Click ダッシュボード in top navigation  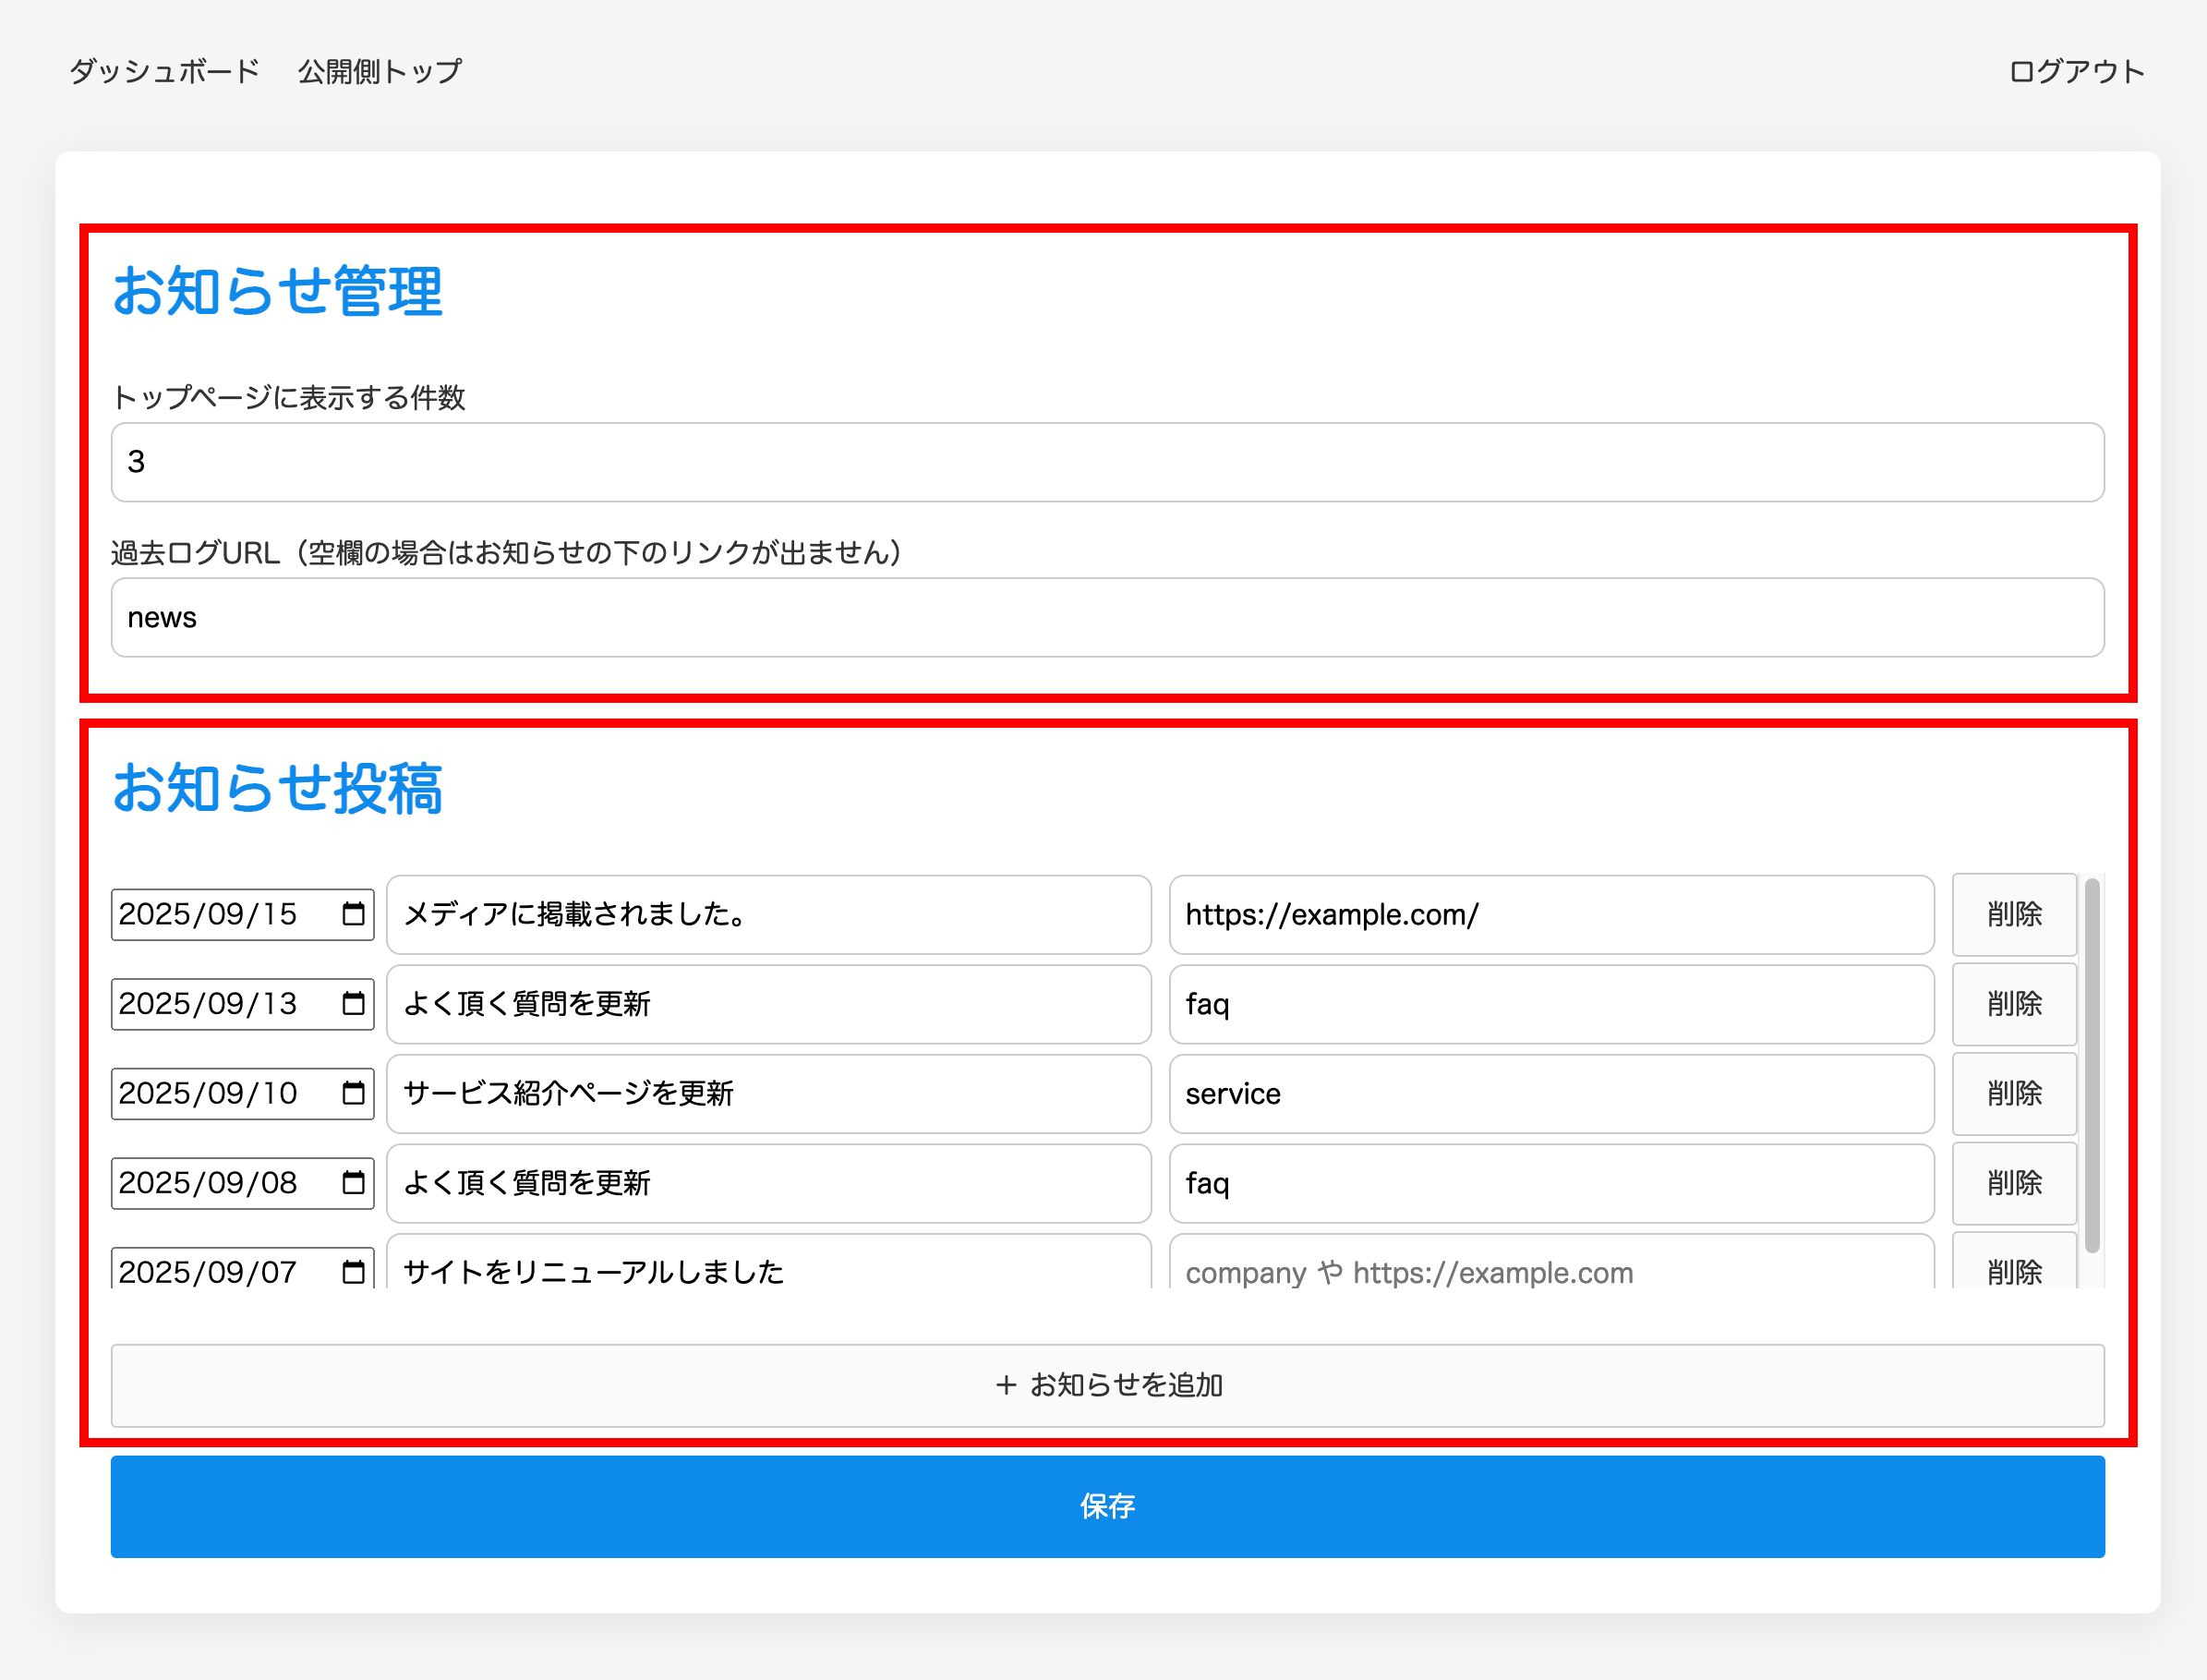point(165,71)
